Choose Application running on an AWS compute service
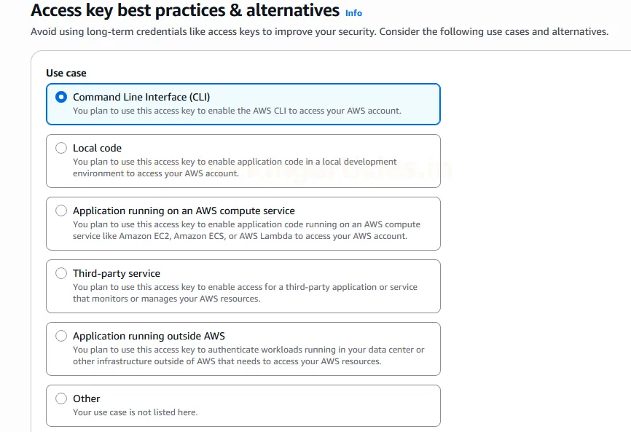 coord(61,211)
